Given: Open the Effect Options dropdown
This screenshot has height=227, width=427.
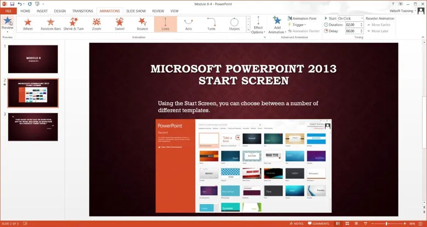Looking at the screenshot, I should (x=258, y=25).
